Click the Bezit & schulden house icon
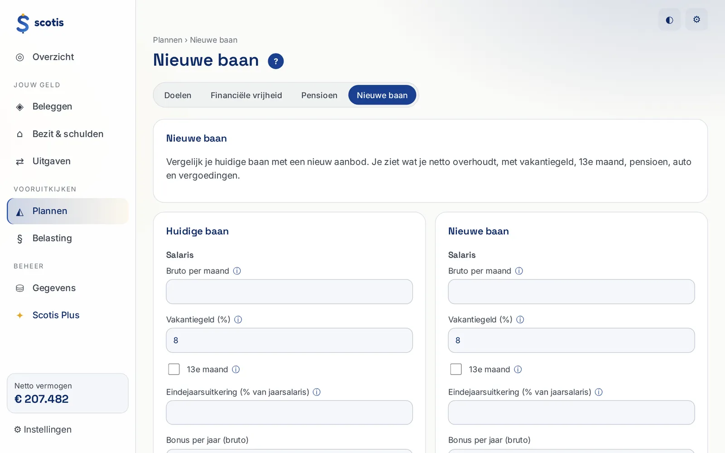Image resolution: width=725 pixels, height=453 pixels. [x=20, y=134]
